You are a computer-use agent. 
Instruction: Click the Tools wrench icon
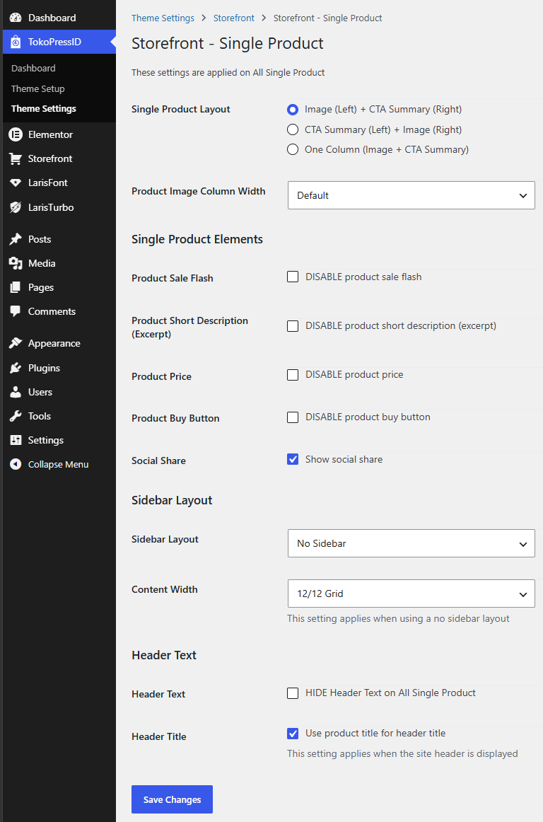pyautogui.click(x=16, y=416)
